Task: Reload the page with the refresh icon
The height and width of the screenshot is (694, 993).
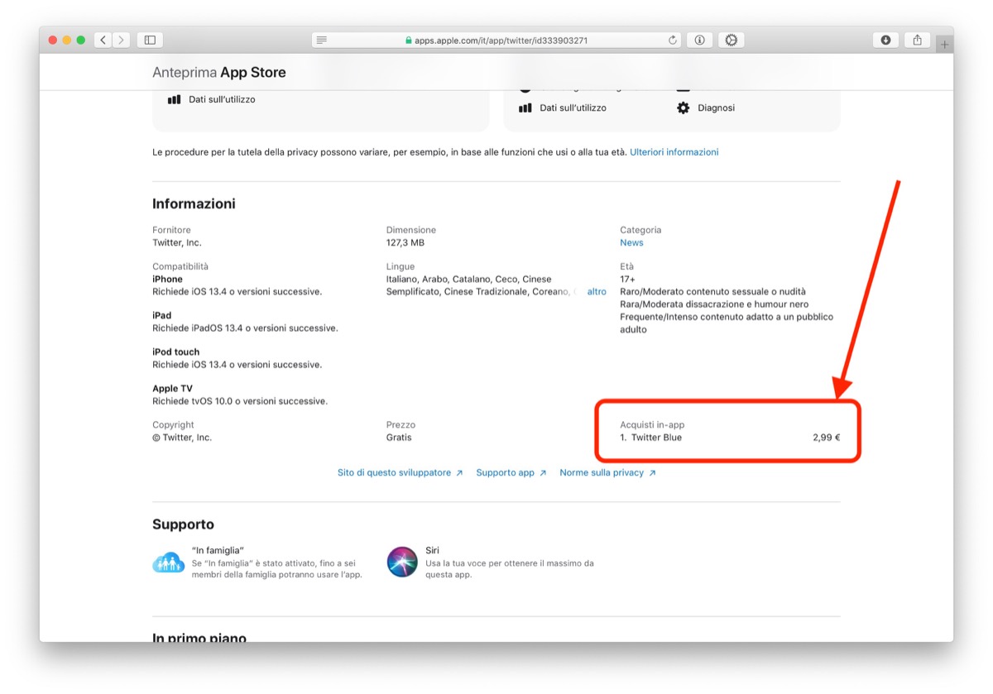Action: (x=673, y=40)
